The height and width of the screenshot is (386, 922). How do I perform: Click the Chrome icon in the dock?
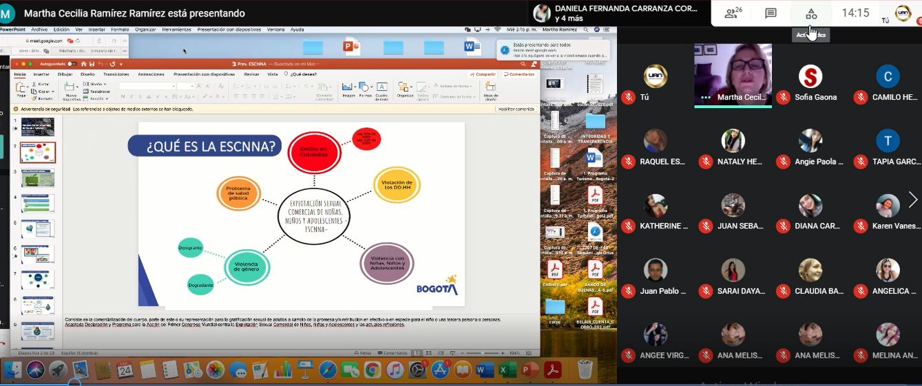[372, 370]
